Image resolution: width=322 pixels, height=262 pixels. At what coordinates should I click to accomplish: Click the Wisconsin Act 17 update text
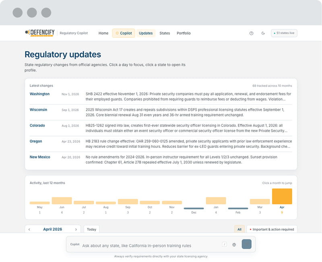pyautogui.click(x=185, y=113)
